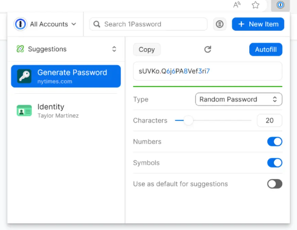The height and width of the screenshot is (230, 297).
Task: Click the green Identity card icon
Action: coord(24,111)
